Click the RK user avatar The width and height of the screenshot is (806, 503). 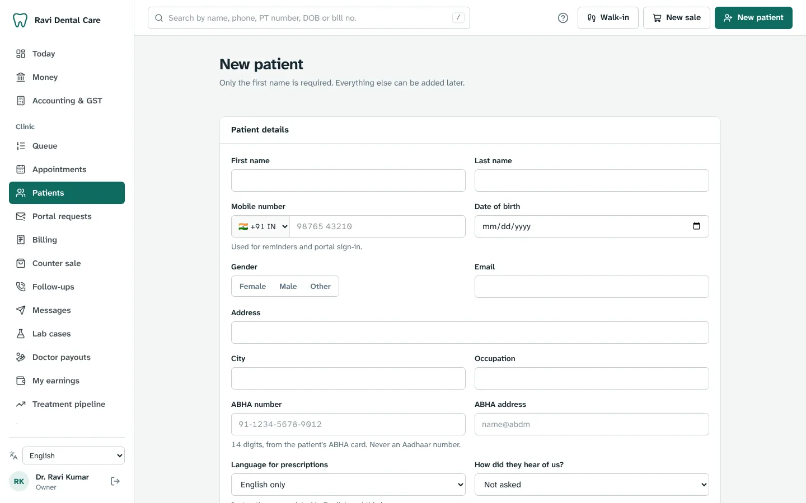point(19,481)
